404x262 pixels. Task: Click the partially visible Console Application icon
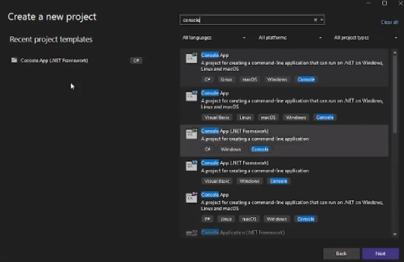coord(191,233)
